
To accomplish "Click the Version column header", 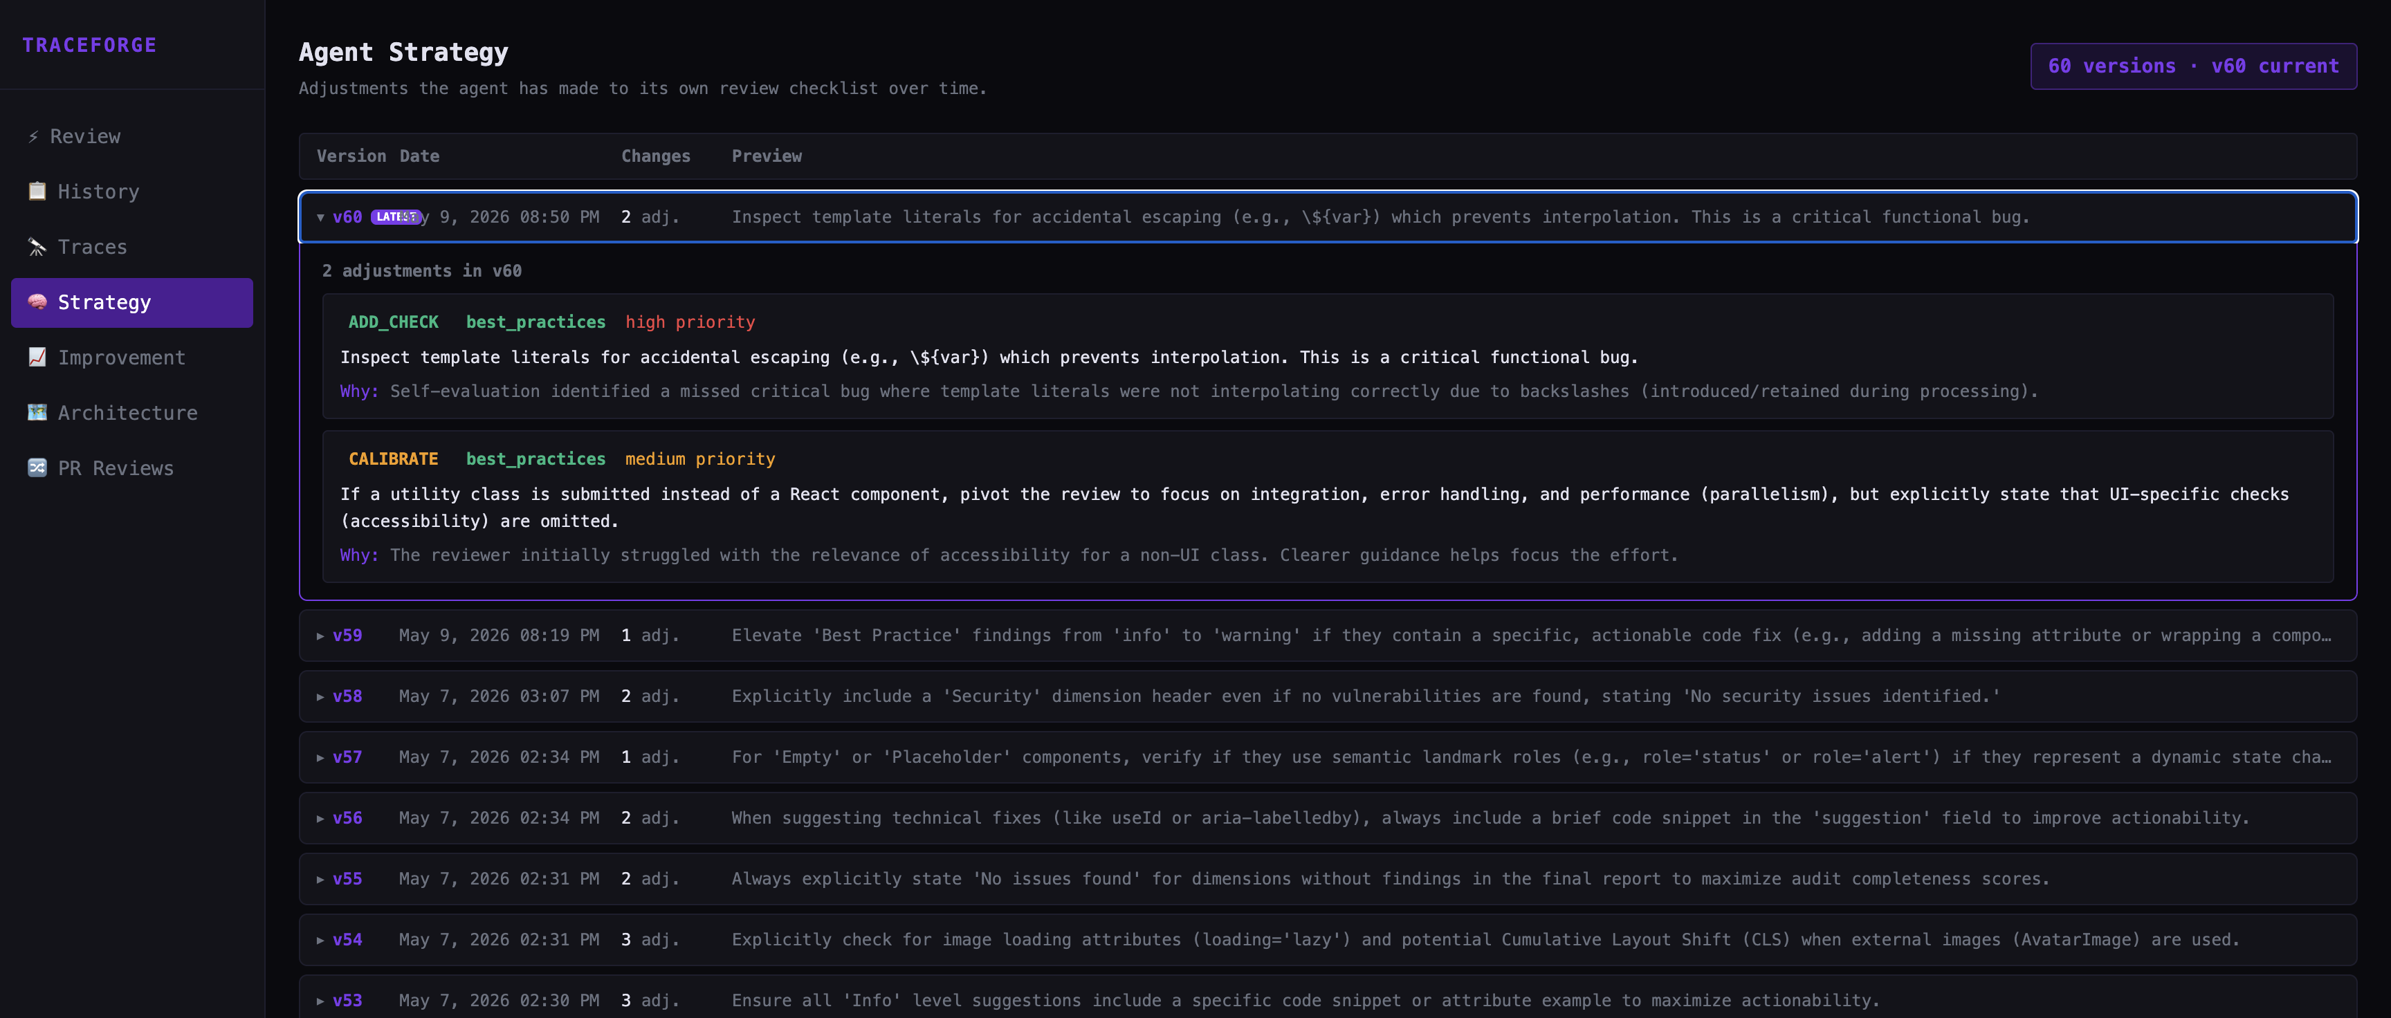I will click(x=351, y=156).
